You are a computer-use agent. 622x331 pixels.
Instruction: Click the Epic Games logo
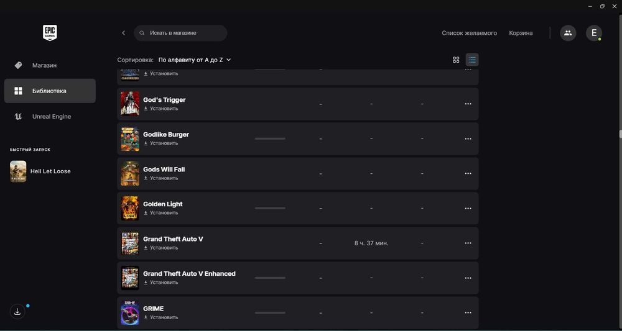click(x=50, y=33)
